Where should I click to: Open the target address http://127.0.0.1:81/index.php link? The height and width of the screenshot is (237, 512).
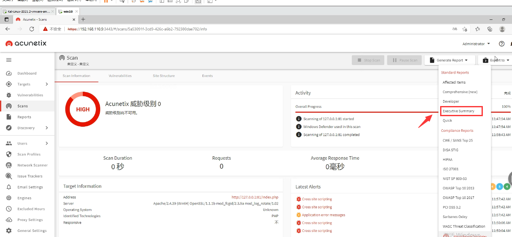pos(255,197)
